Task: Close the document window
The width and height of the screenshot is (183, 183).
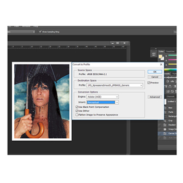Action: tap(125, 43)
